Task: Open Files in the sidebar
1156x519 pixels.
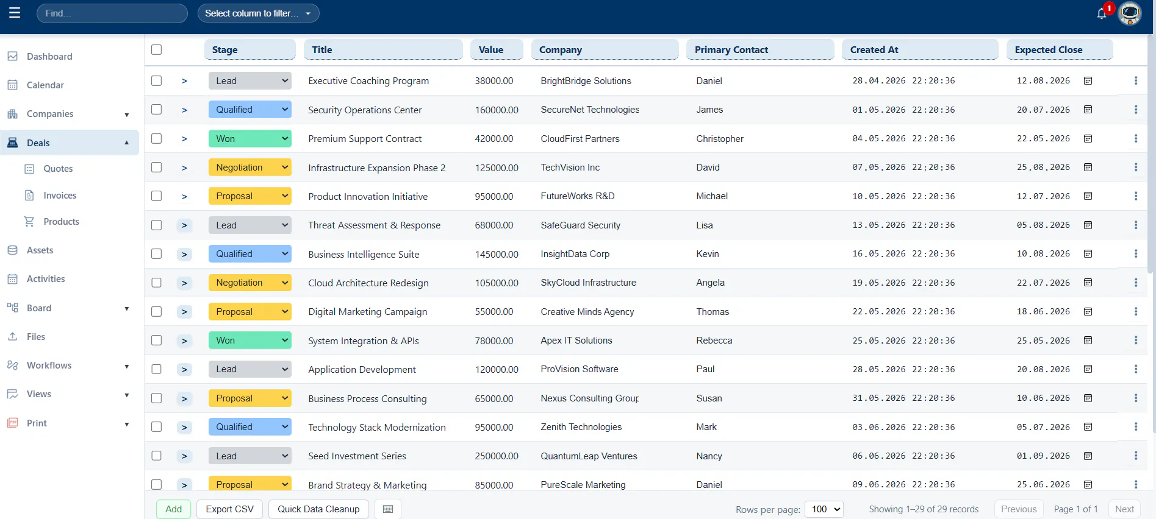Action: coord(36,337)
